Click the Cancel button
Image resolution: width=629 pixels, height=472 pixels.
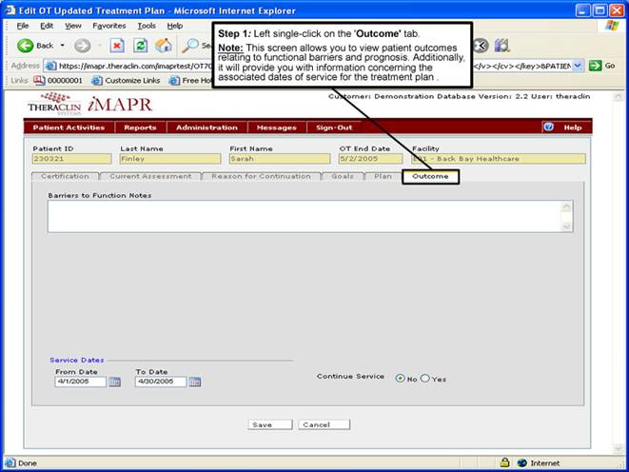point(324,424)
